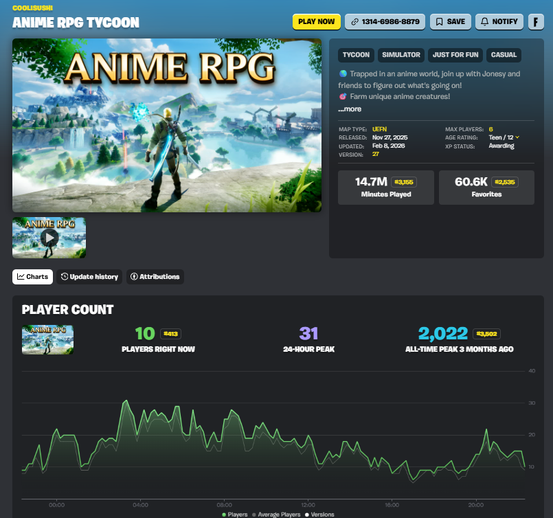Image resolution: width=553 pixels, height=518 pixels.
Task: Click the info icon in Attributions tab
Action: click(134, 276)
